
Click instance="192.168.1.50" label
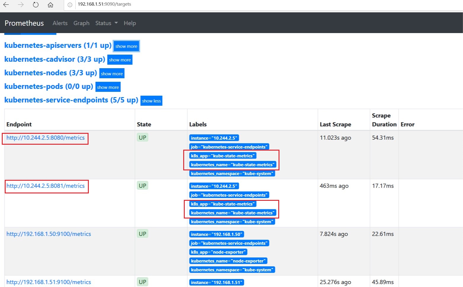click(217, 234)
